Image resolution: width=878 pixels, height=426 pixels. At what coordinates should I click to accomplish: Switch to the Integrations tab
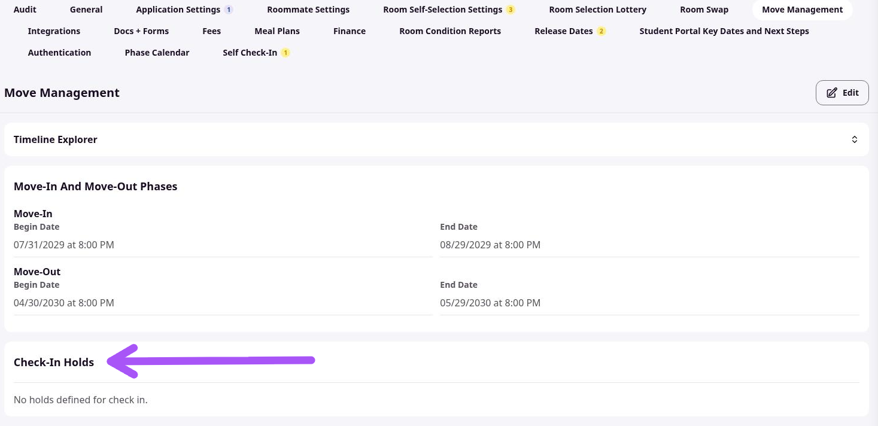coord(54,31)
